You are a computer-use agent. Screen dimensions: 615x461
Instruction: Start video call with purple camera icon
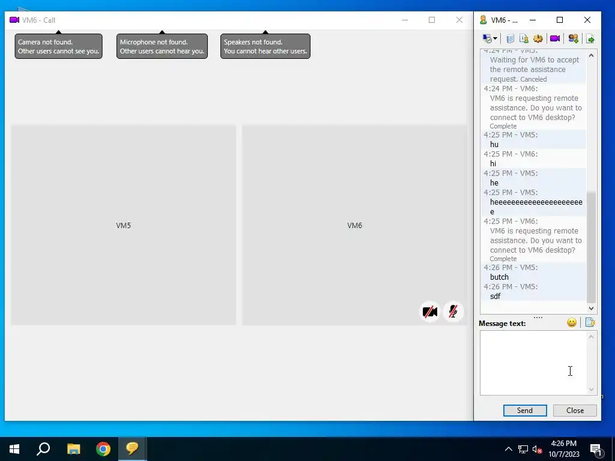pyautogui.click(x=554, y=38)
